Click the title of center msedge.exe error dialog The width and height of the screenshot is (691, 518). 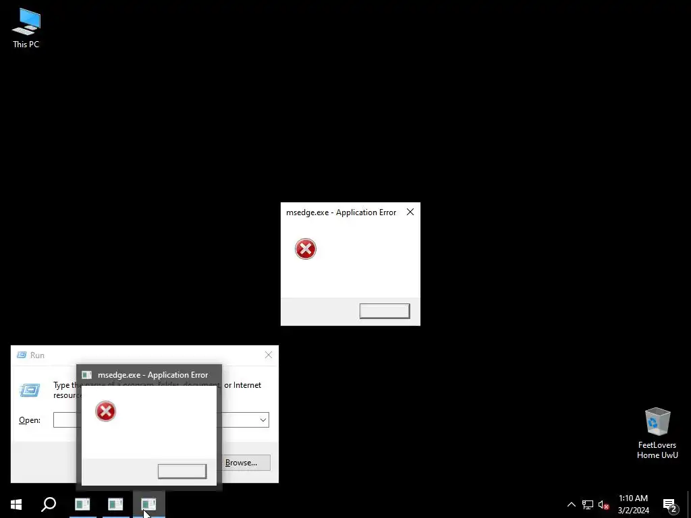click(x=341, y=212)
